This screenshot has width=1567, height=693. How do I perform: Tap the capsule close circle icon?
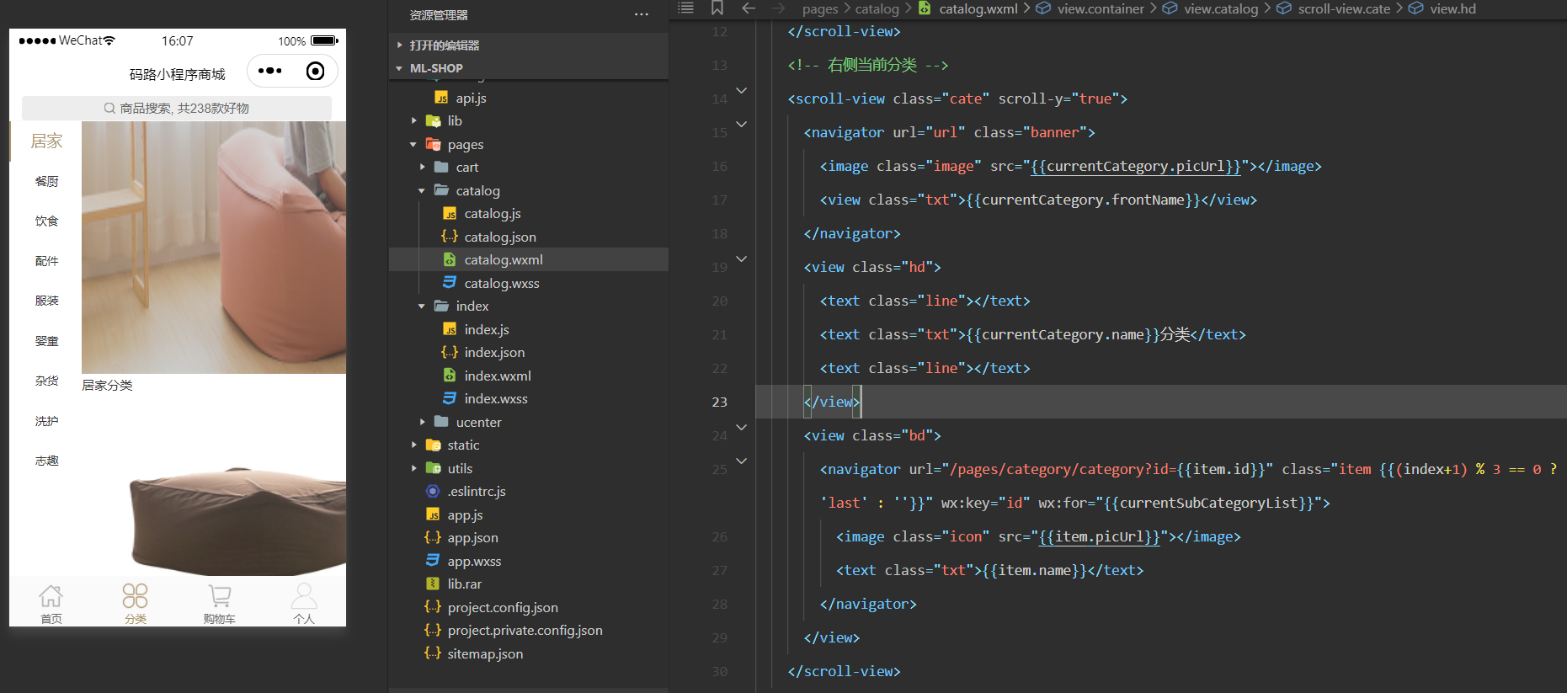(315, 71)
